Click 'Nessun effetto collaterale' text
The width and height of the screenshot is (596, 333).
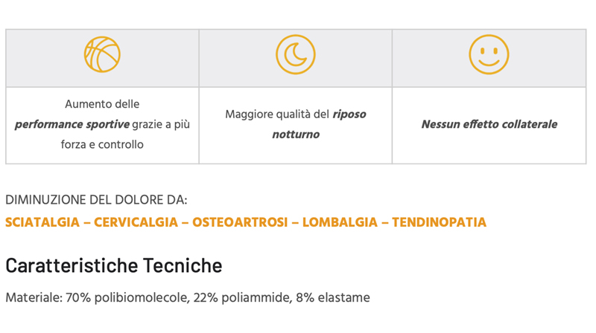[489, 125]
